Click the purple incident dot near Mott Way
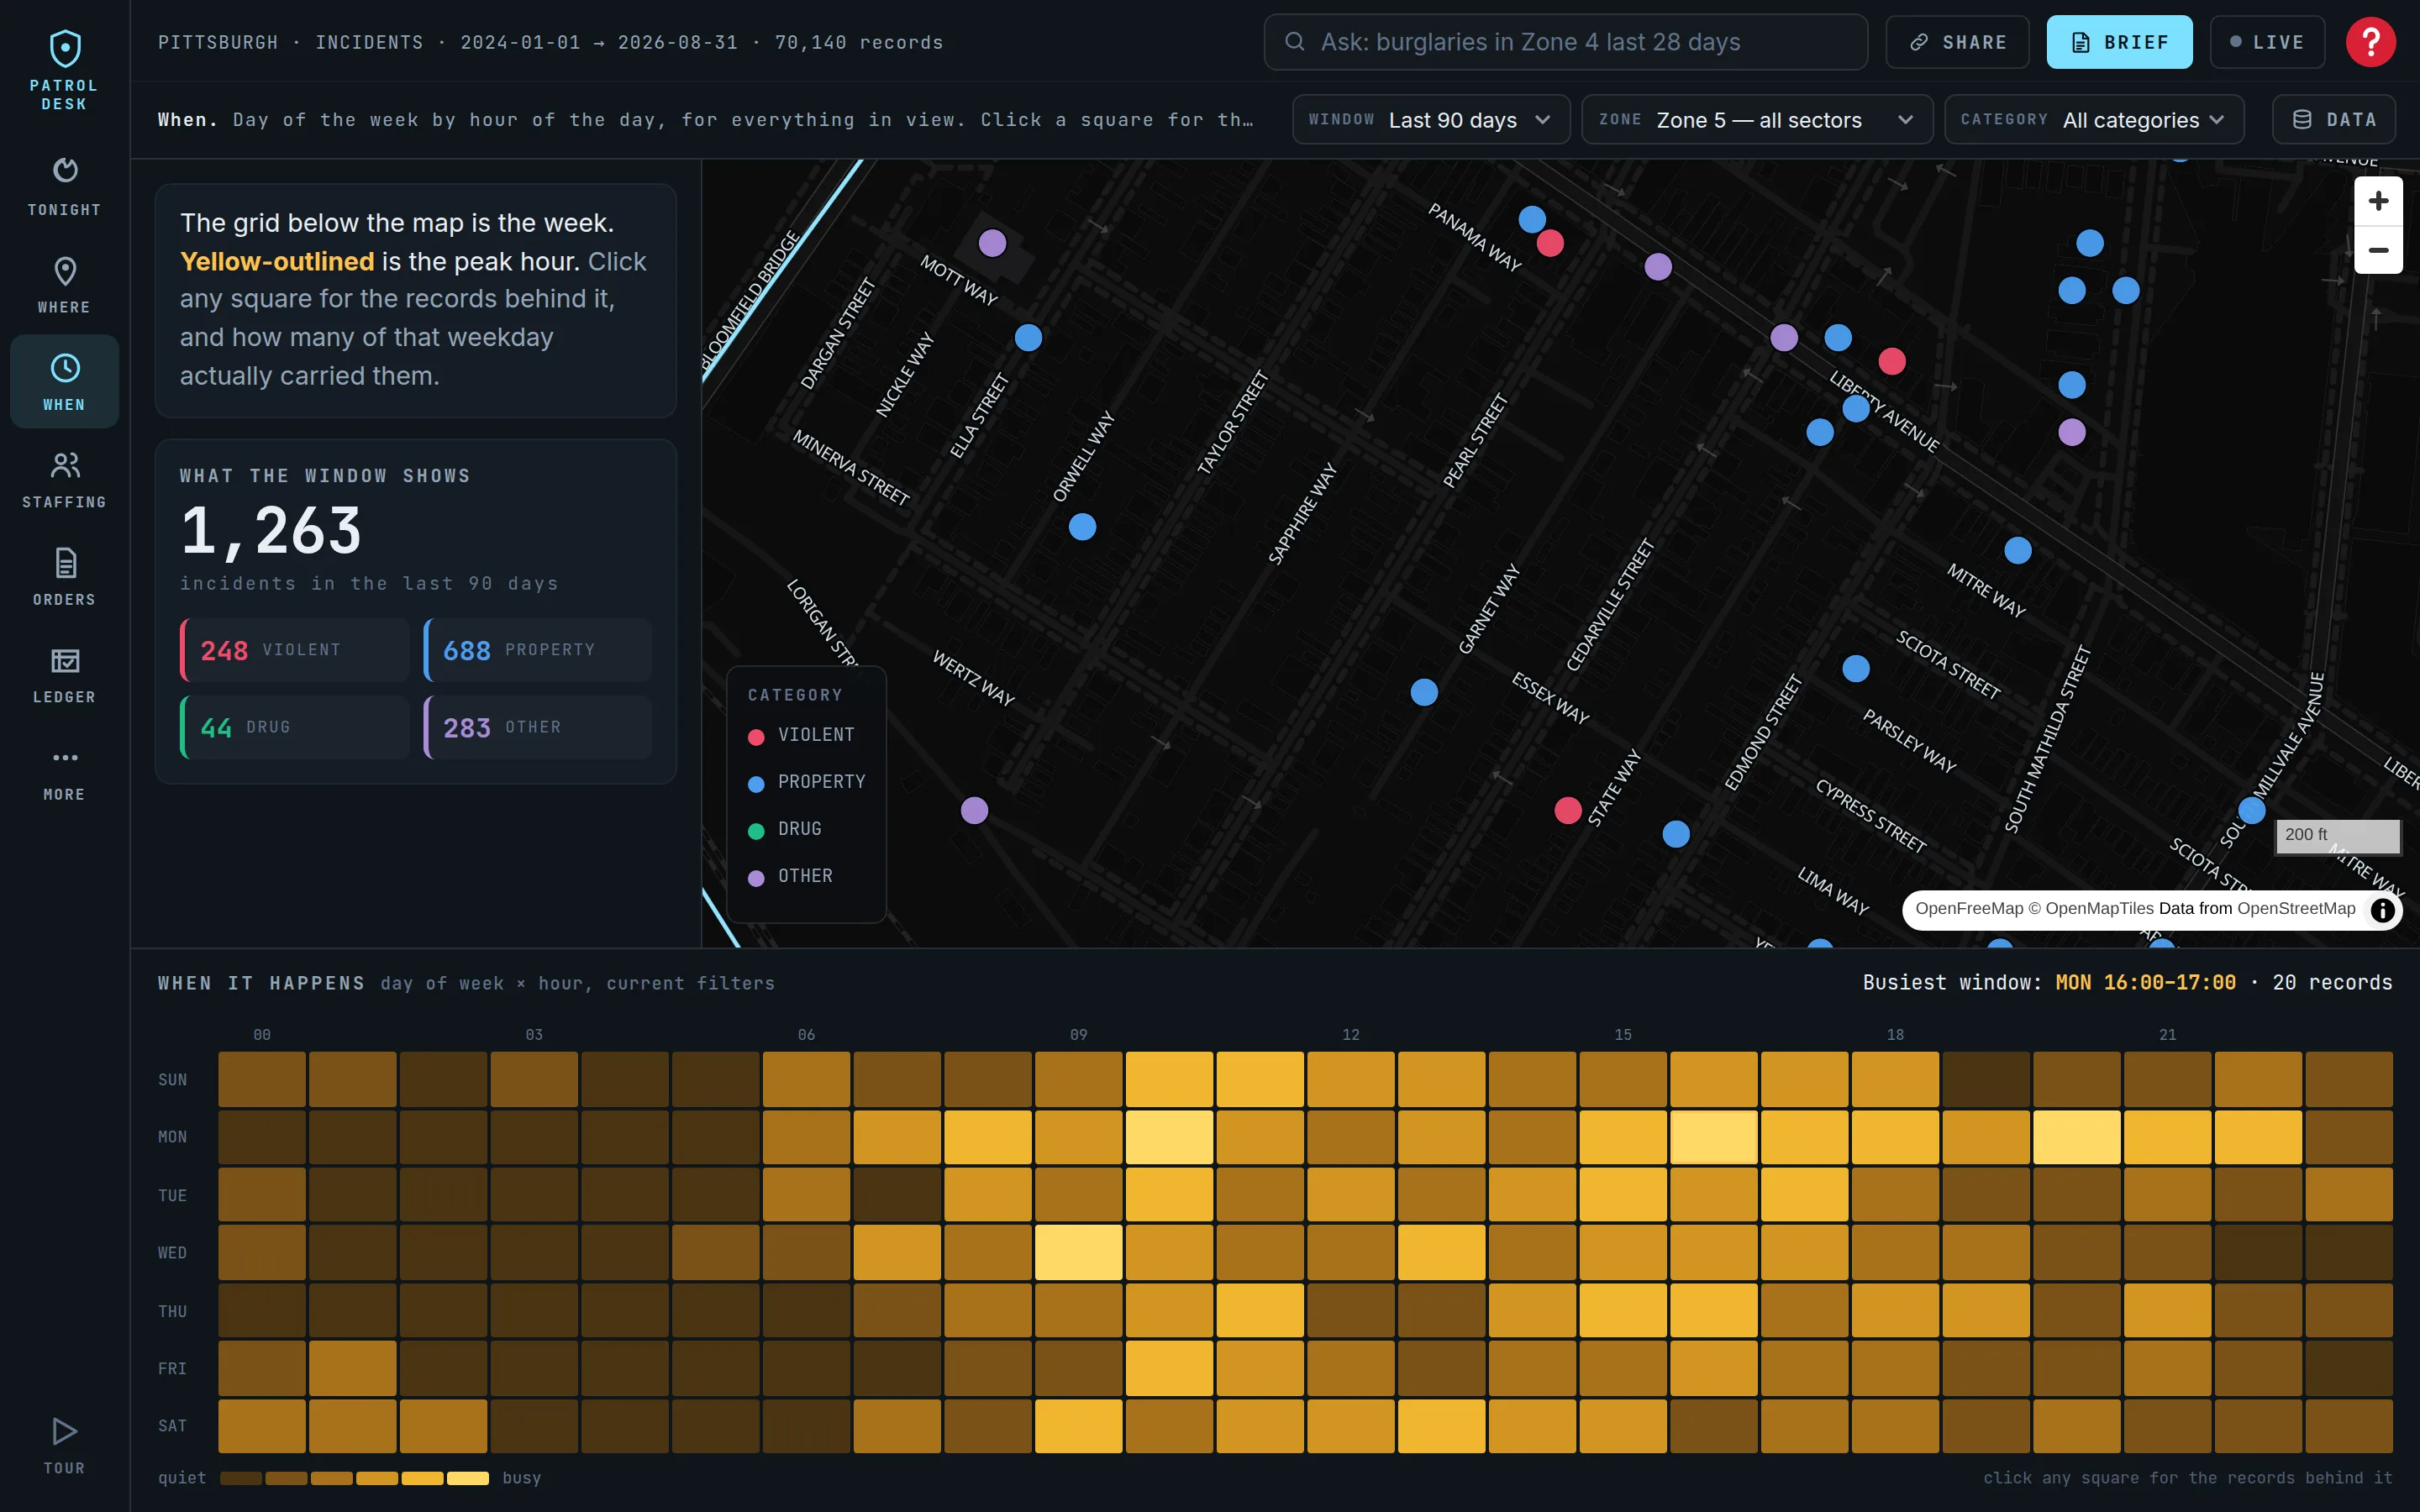Screen dimensions: 2420x1512 [992, 243]
